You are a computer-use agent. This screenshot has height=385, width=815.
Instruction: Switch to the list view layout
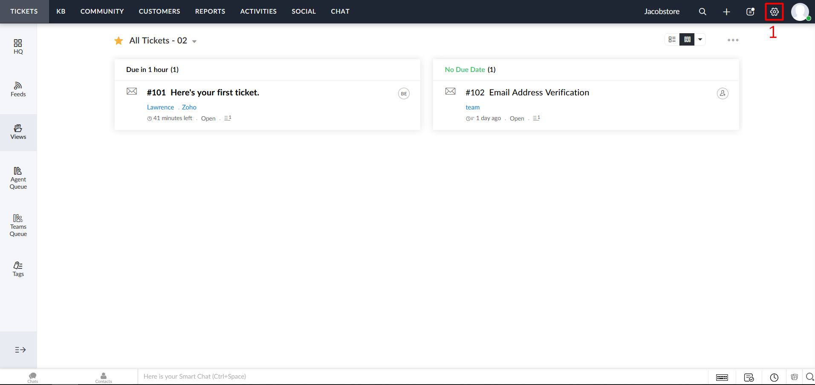(672, 40)
